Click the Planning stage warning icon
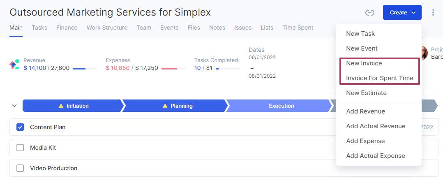The width and height of the screenshot is (443, 185). click(165, 106)
